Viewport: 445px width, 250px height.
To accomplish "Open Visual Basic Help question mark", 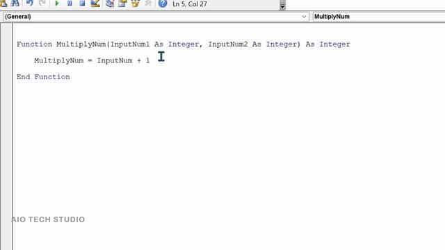I will coord(163,3).
